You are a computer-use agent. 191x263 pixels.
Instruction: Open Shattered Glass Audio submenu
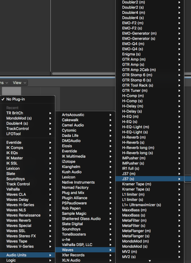pyautogui.click(x=85, y=219)
